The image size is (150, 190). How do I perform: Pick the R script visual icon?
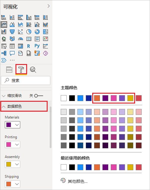click(x=29, y=46)
